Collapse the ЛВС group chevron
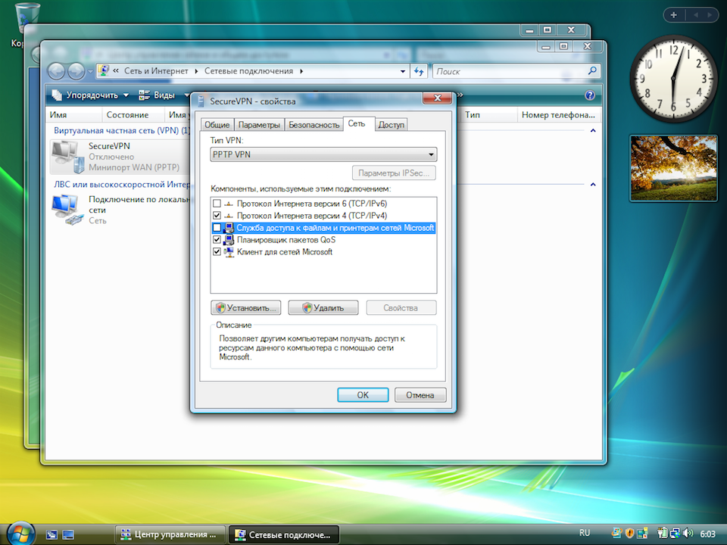 pos(592,185)
